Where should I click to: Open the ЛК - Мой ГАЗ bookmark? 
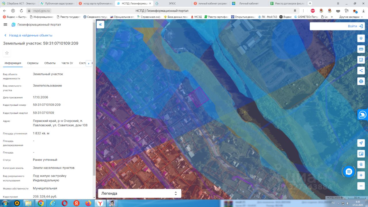(x=267, y=17)
